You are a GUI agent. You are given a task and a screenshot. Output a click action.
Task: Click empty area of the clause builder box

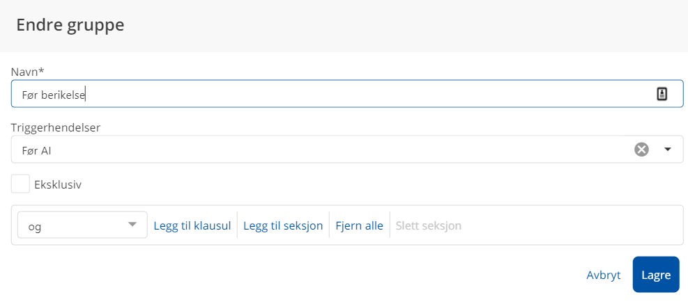point(572,225)
